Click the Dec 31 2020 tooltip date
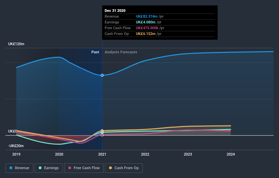 point(115,11)
